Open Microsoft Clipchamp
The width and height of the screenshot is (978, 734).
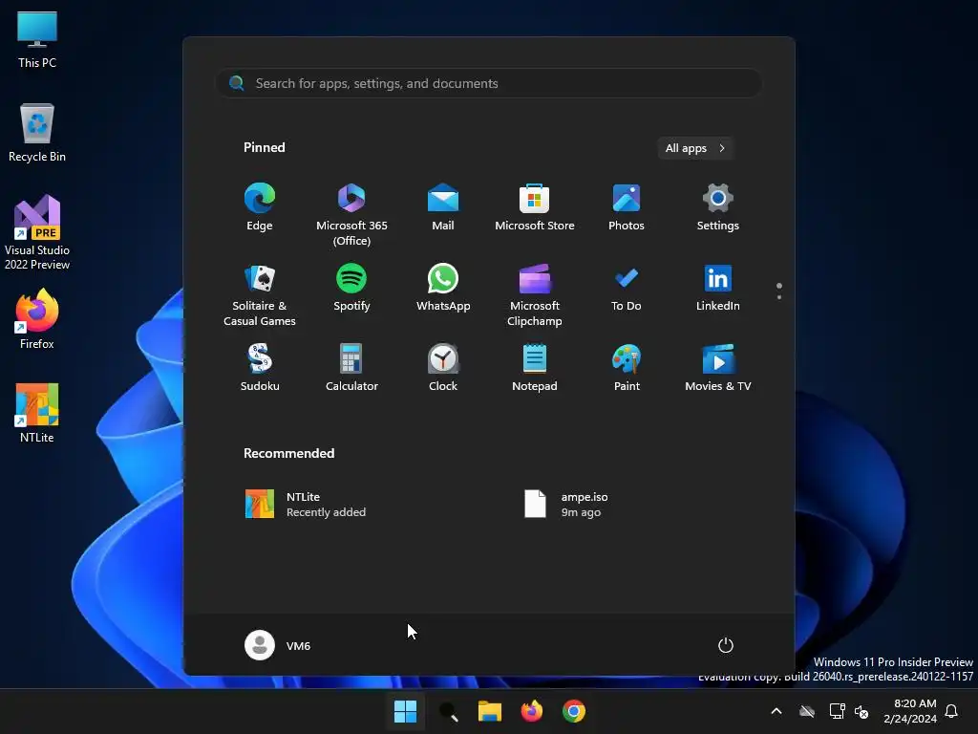click(535, 295)
